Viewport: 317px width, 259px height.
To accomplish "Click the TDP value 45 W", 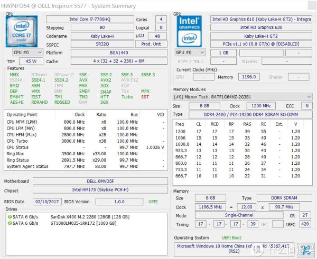I will click(31, 62).
